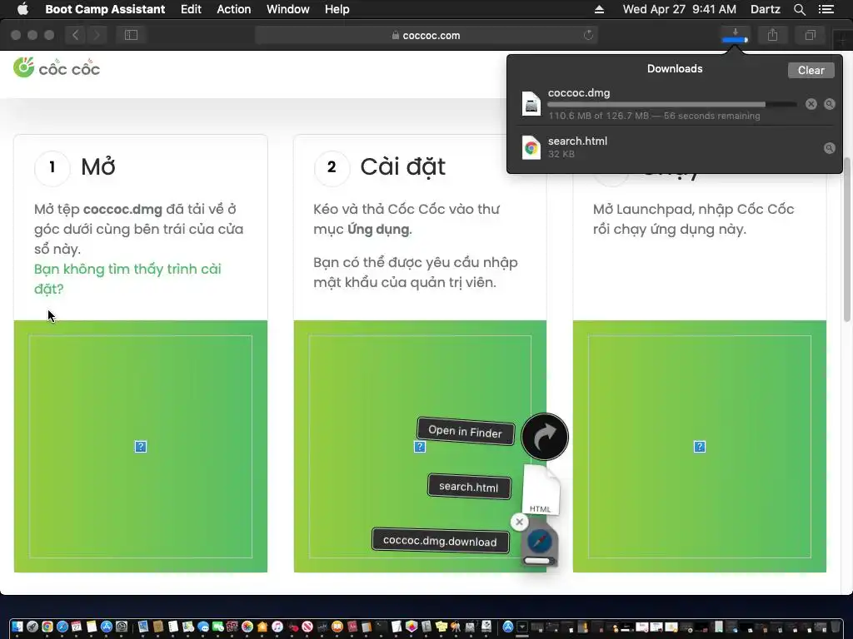Reveal coccoc.dmg in Finder via magnifier
Image resolution: width=853 pixels, height=639 pixels.
829,104
